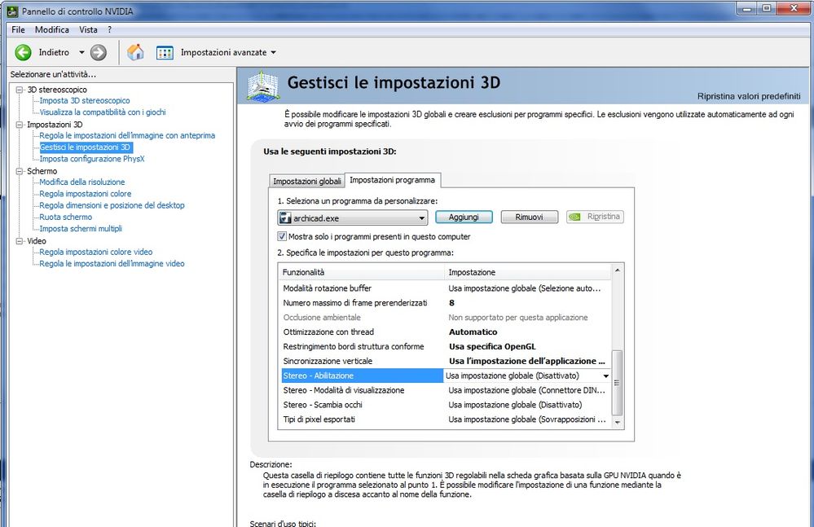This screenshot has height=527, width=814.
Task: Select the Tipi di pixel esportati row
Action: [x=446, y=419]
